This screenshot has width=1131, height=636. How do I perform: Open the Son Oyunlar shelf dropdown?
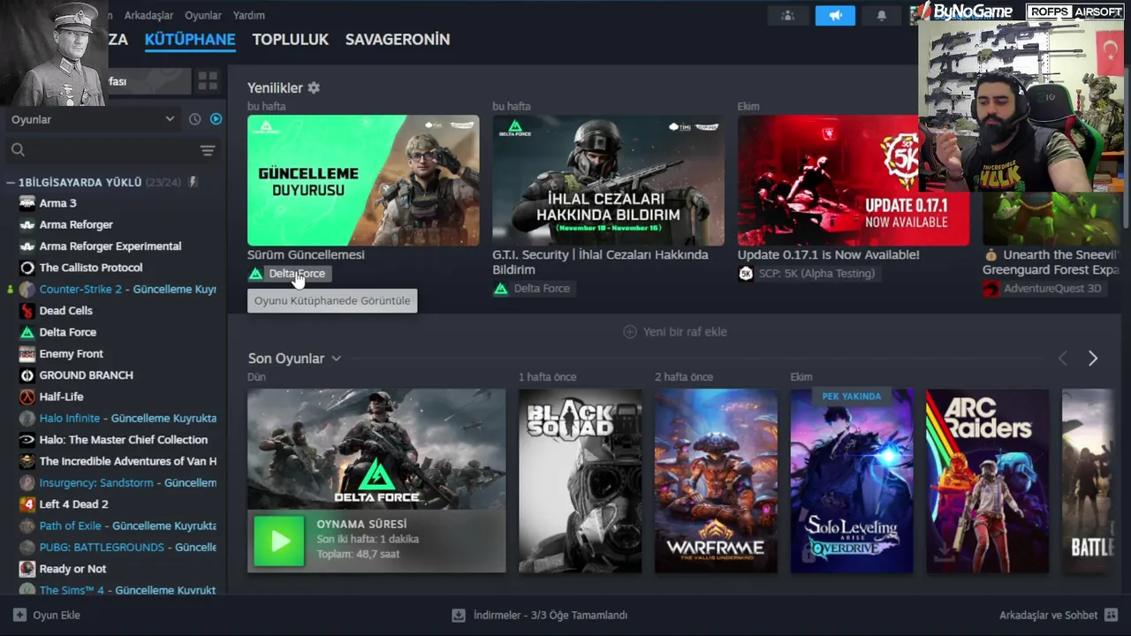[336, 359]
